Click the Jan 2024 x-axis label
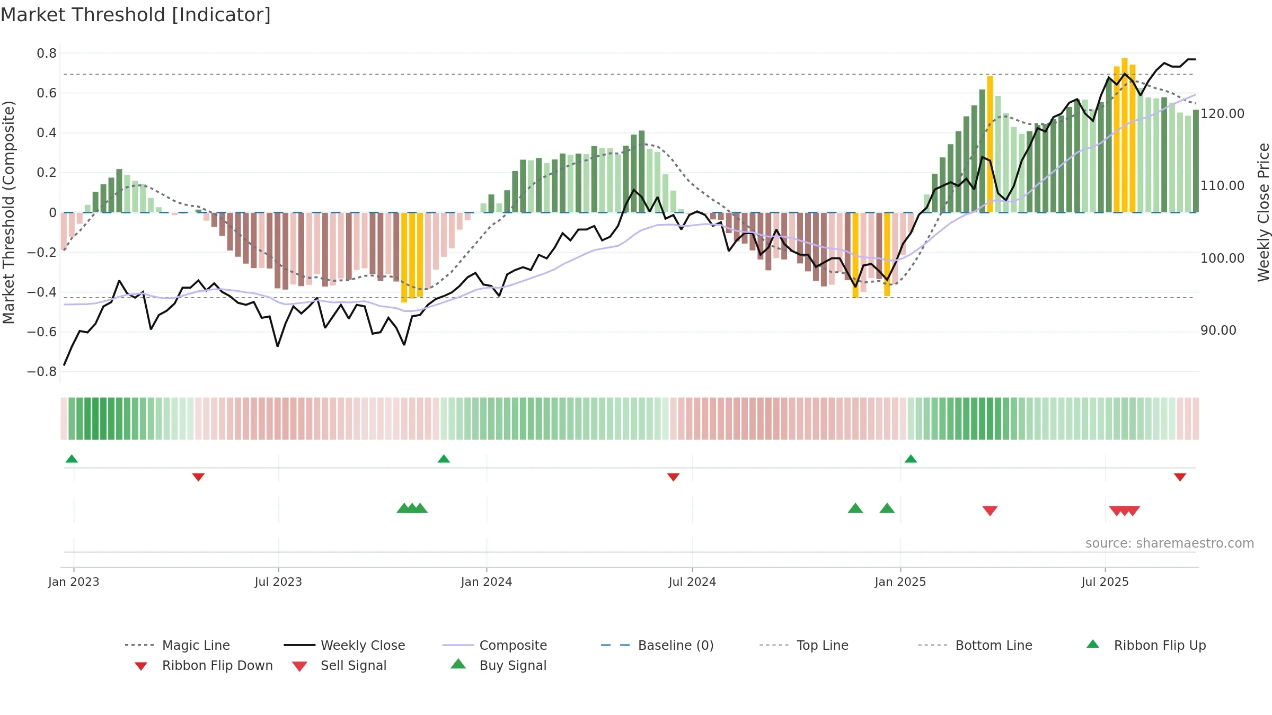Screen dimensions: 1272x715 487,582
